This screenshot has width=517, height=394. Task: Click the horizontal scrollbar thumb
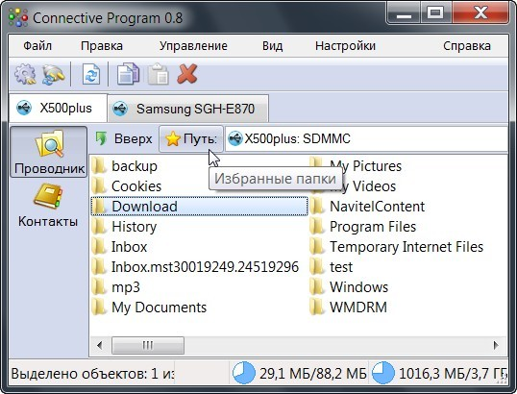pyautogui.click(x=148, y=346)
